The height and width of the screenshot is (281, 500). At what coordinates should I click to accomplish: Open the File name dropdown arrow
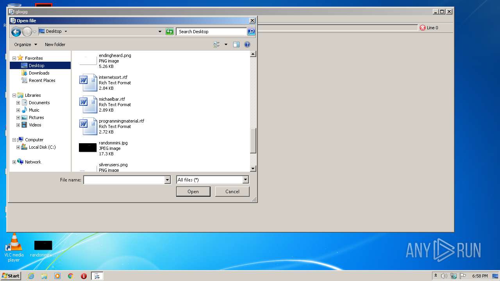(x=168, y=180)
